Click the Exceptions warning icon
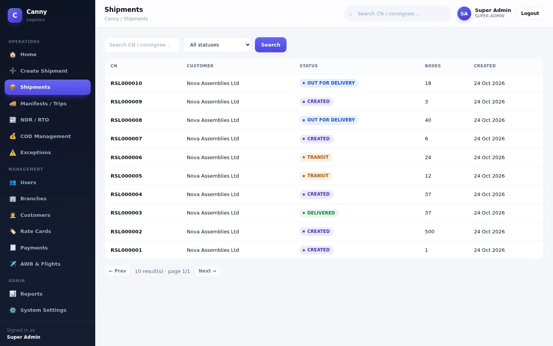553x346 pixels. pos(13,153)
